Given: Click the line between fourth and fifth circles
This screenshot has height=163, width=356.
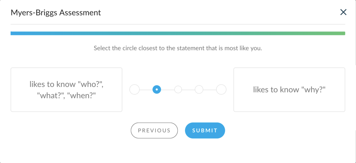Looking at the screenshot, I should pos(210,90).
